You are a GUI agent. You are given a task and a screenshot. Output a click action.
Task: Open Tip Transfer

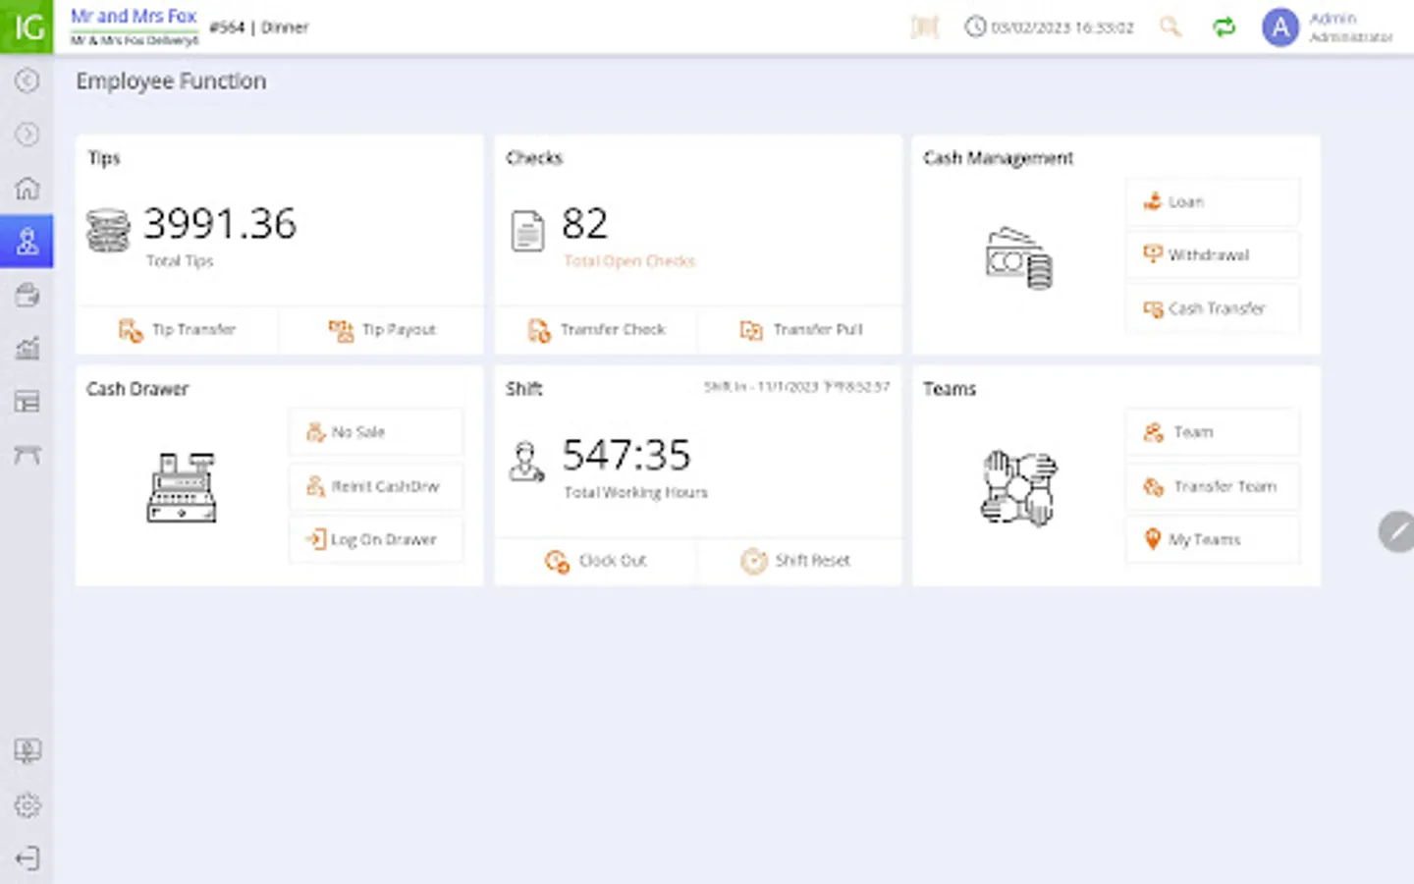tap(178, 330)
